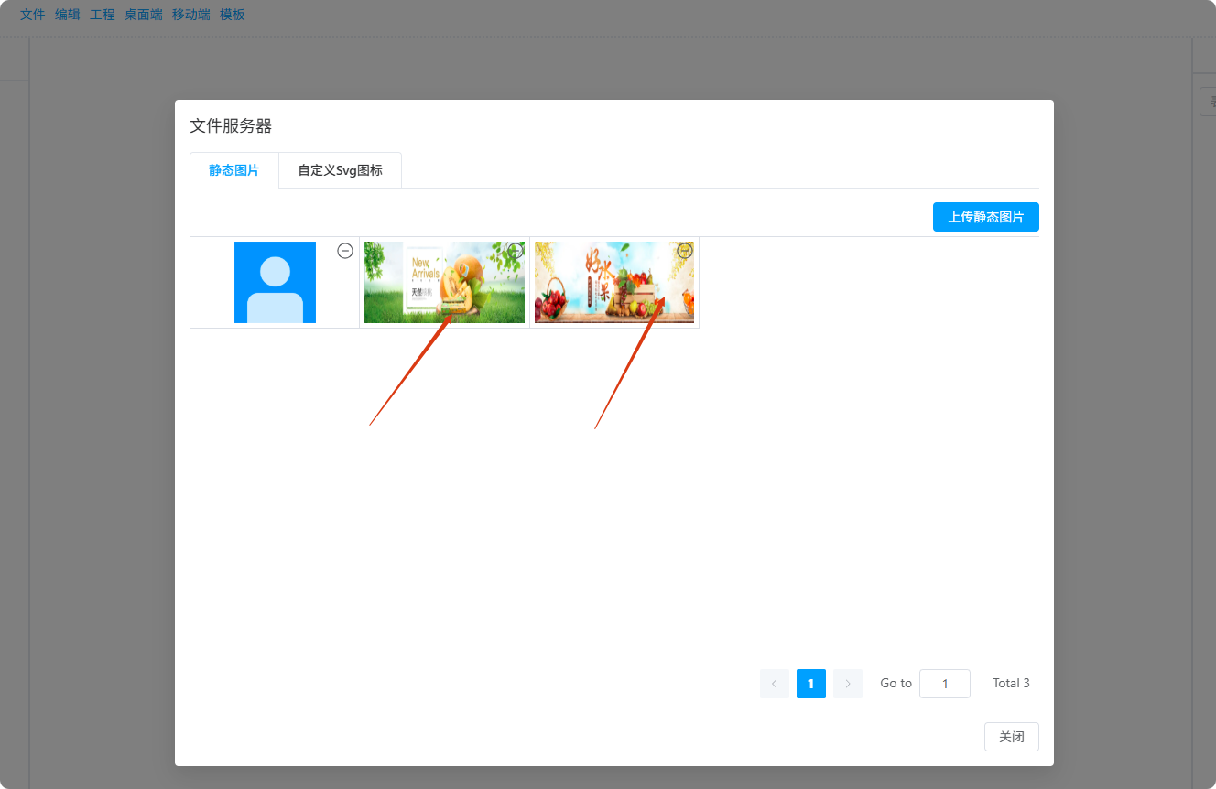Focus the Go to page number field
The image size is (1216, 789).
[x=944, y=684]
